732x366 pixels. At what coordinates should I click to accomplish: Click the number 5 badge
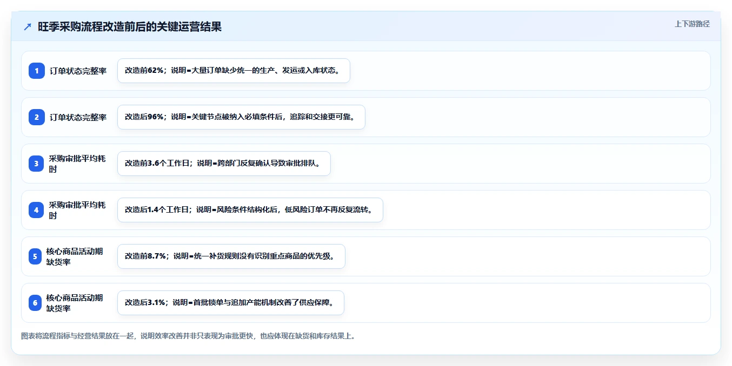tap(35, 256)
